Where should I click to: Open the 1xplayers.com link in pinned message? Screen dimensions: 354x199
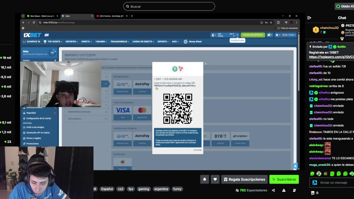pos(331,57)
